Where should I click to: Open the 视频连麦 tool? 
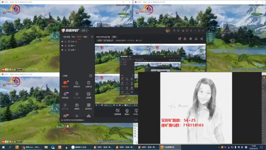pyautogui.click(x=65, y=95)
